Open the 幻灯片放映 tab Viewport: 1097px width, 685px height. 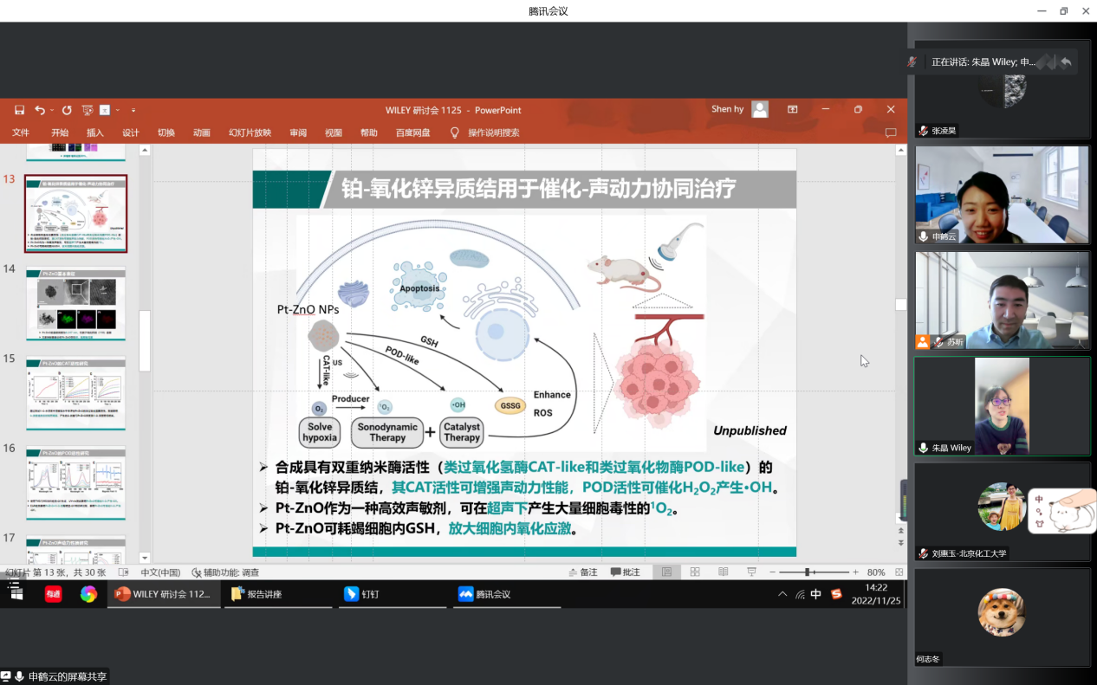pyautogui.click(x=250, y=132)
